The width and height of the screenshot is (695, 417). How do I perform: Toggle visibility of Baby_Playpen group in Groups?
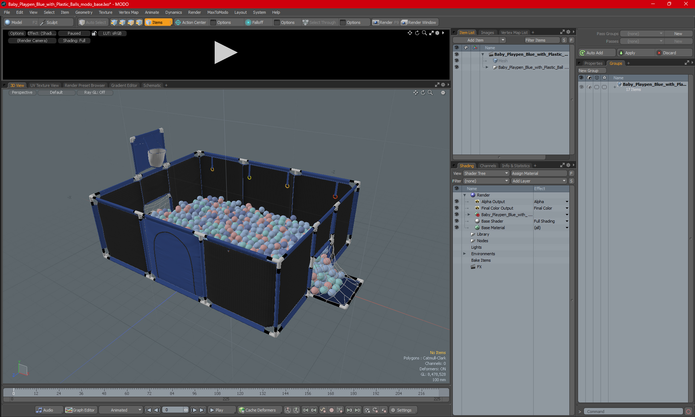coord(581,87)
